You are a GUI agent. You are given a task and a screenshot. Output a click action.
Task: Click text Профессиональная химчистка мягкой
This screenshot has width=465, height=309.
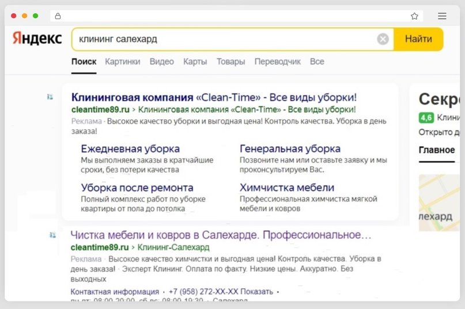(x=308, y=199)
